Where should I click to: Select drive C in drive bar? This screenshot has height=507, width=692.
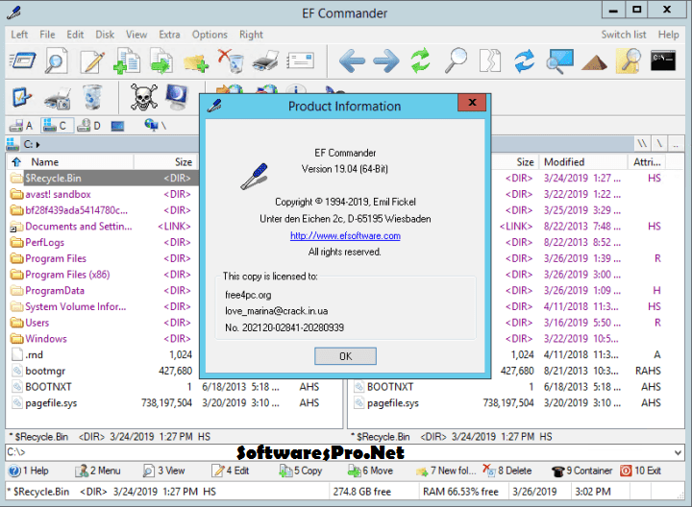pyautogui.click(x=57, y=126)
